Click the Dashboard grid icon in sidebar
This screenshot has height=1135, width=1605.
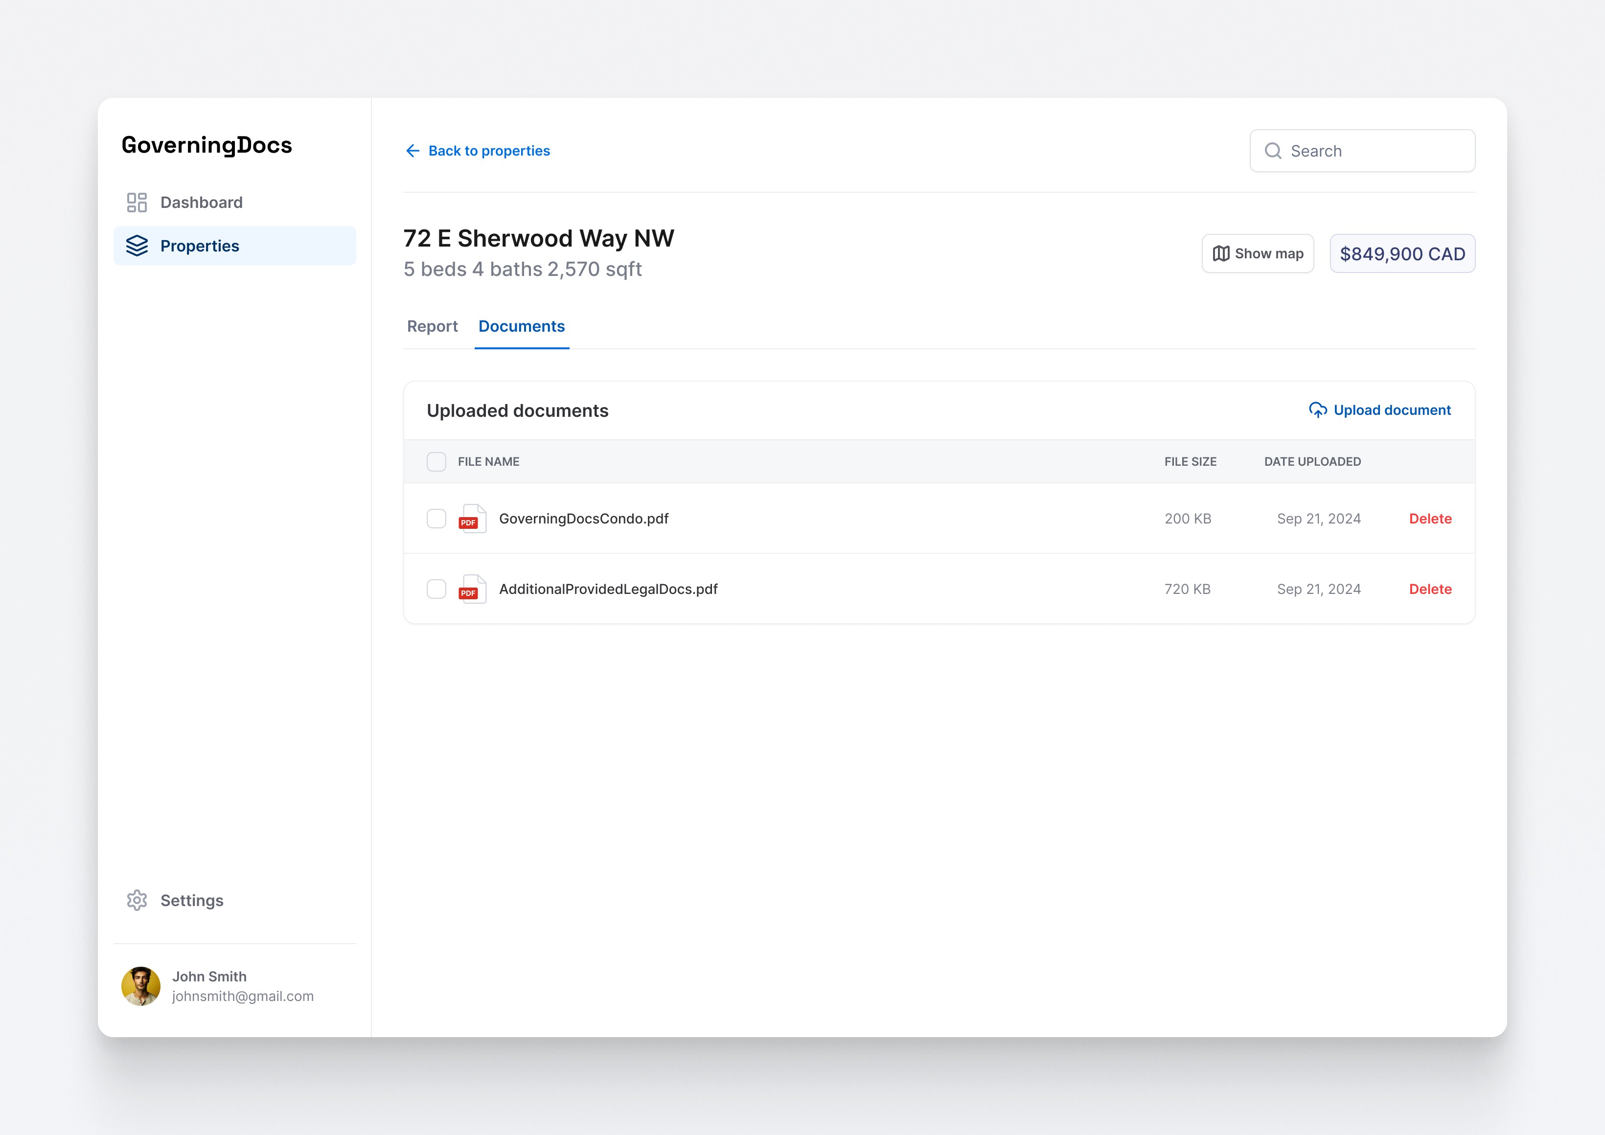(x=137, y=203)
